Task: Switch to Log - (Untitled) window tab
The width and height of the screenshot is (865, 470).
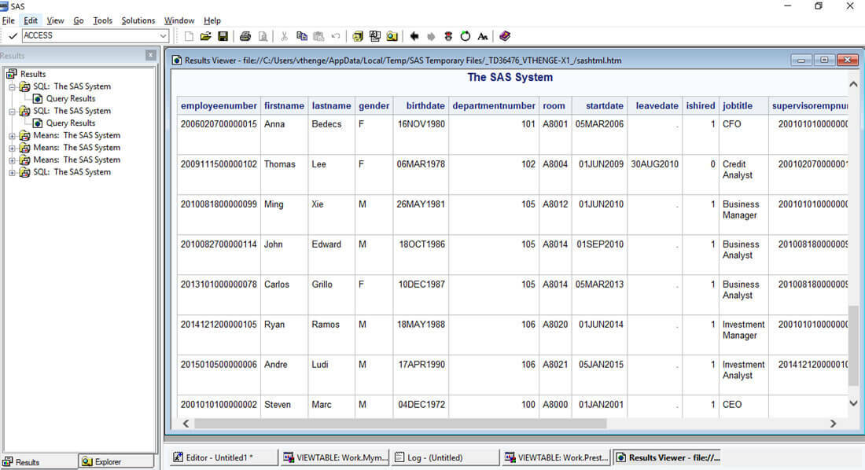Action: [x=446, y=457]
